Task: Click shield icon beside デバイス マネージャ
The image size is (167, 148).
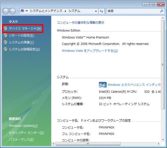Action: 6,28
